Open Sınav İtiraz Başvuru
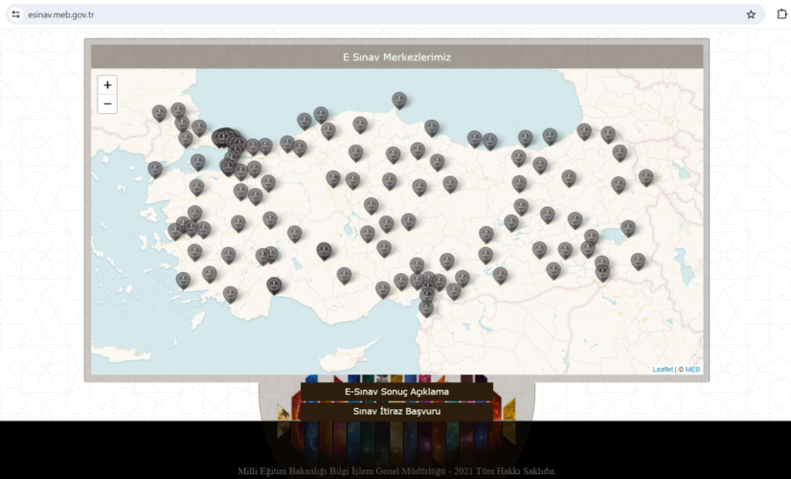The width and height of the screenshot is (791, 479). tap(396, 411)
